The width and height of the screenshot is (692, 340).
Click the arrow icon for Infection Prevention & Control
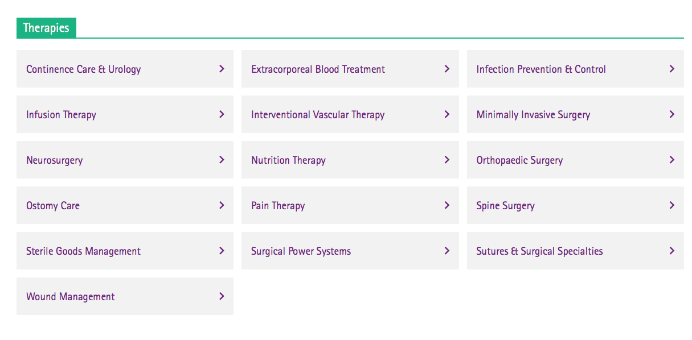[x=672, y=69]
